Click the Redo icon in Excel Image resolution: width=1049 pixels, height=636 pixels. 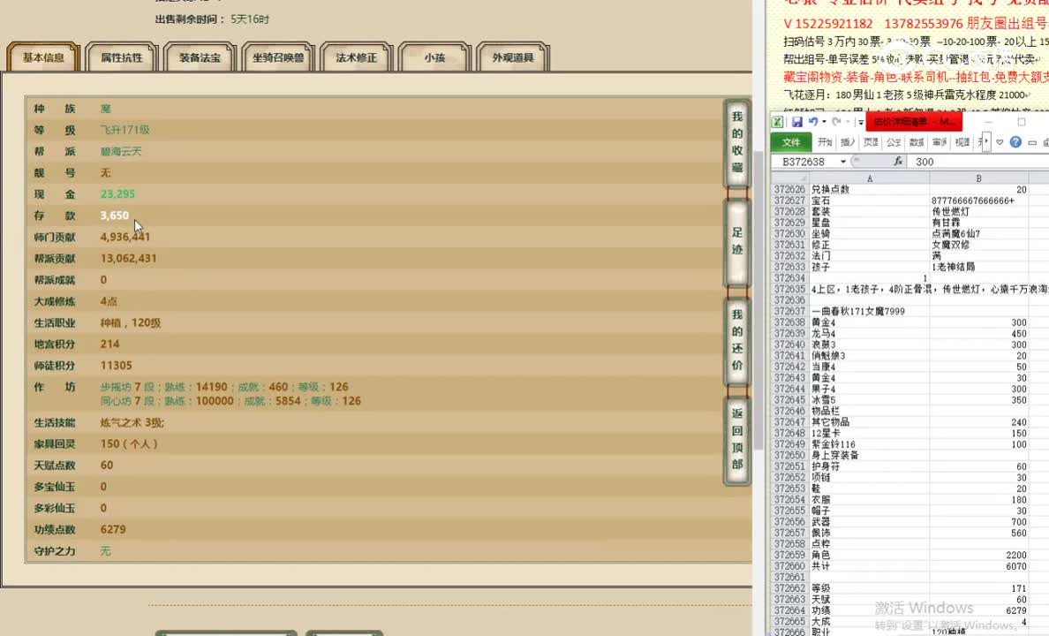[x=836, y=121]
